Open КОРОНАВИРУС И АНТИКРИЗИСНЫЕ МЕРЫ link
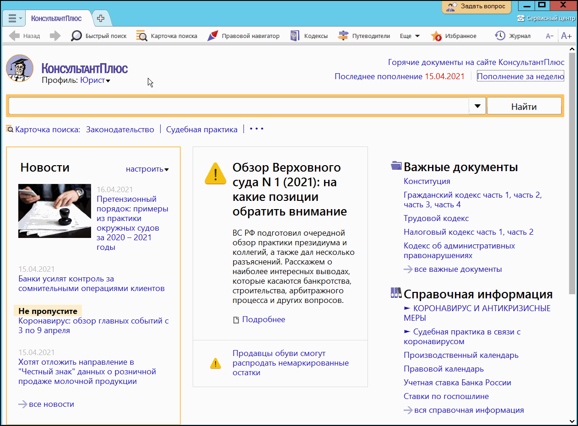578x426 pixels. coord(477,313)
